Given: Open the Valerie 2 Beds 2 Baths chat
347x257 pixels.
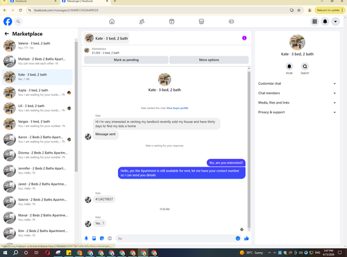Looking at the screenshot, I should coord(37,202).
